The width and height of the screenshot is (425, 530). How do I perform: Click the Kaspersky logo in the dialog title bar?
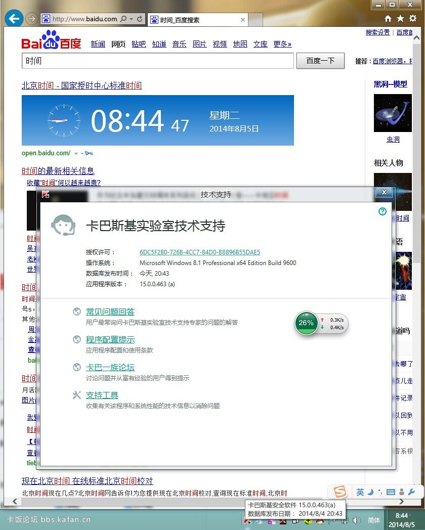click(x=46, y=194)
